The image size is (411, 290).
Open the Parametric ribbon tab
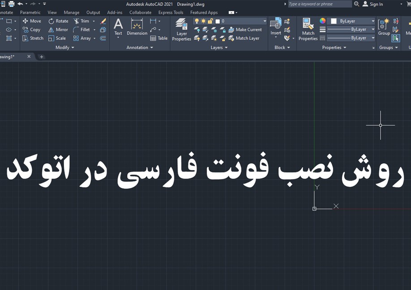click(30, 13)
